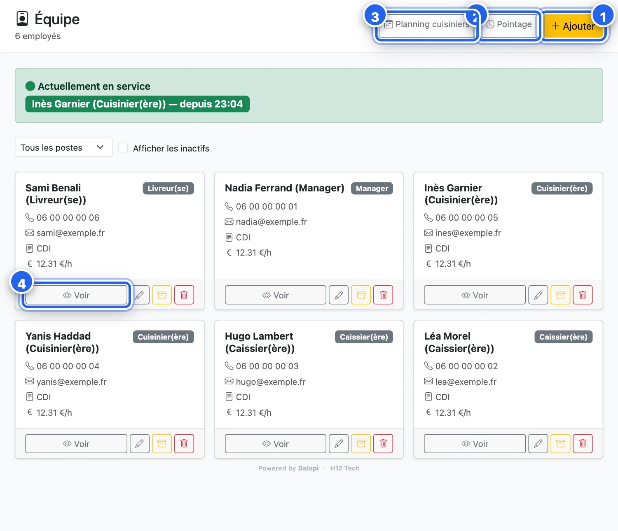View Léa Morel via Voir button
Viewport: 618px width, 531px height.
click(475, 444)
